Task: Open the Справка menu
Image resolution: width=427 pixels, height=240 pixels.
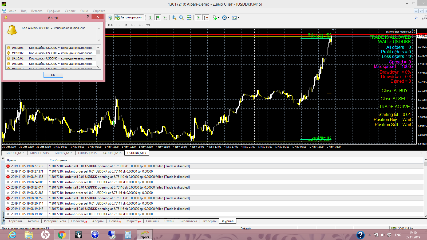Action: [99, 11]
